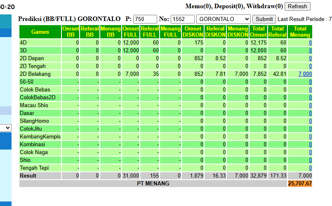
Task: Focus the P period input field
Action: [145, 19]
